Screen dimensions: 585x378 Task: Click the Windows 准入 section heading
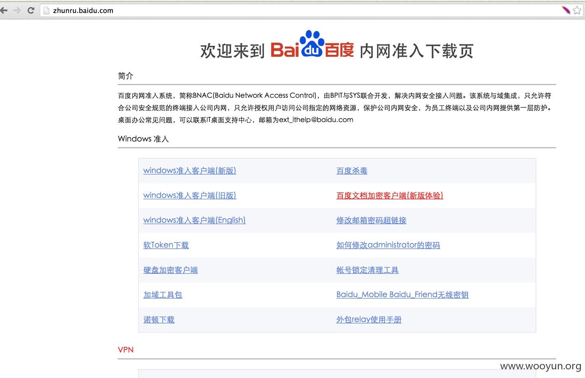(x=143, y=139)
